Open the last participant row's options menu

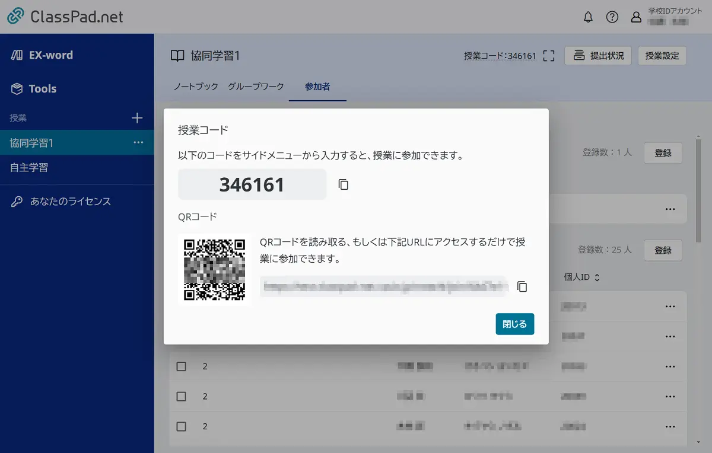(x=670, y=426)
